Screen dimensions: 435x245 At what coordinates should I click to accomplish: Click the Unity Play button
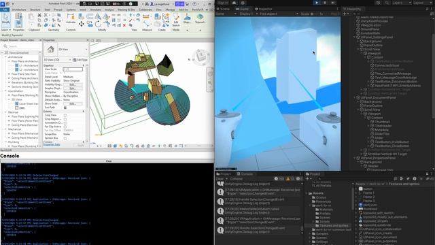pyautogui.click(x=317, y=3)
